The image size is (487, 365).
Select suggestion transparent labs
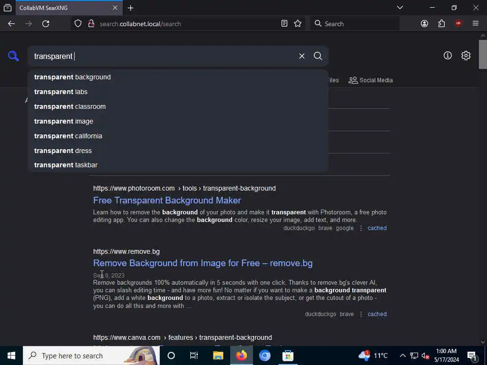click(x=178, y=92)
